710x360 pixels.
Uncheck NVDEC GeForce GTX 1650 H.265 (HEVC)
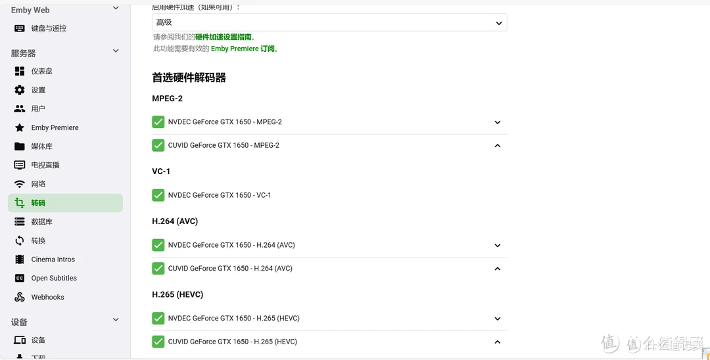158,319
